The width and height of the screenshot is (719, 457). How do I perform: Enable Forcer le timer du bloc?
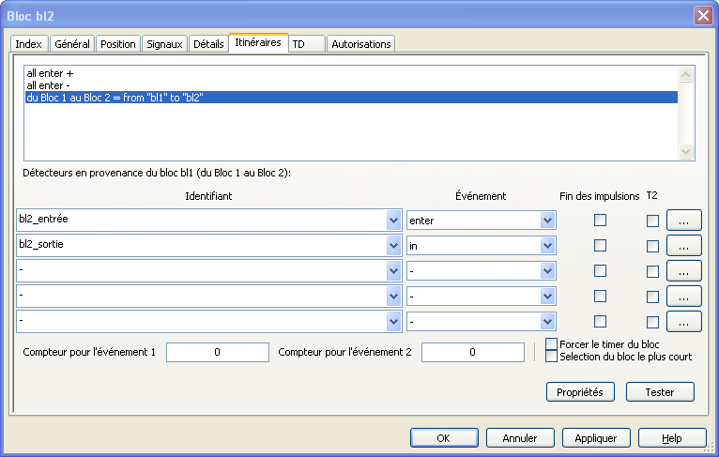coord(552,344)
